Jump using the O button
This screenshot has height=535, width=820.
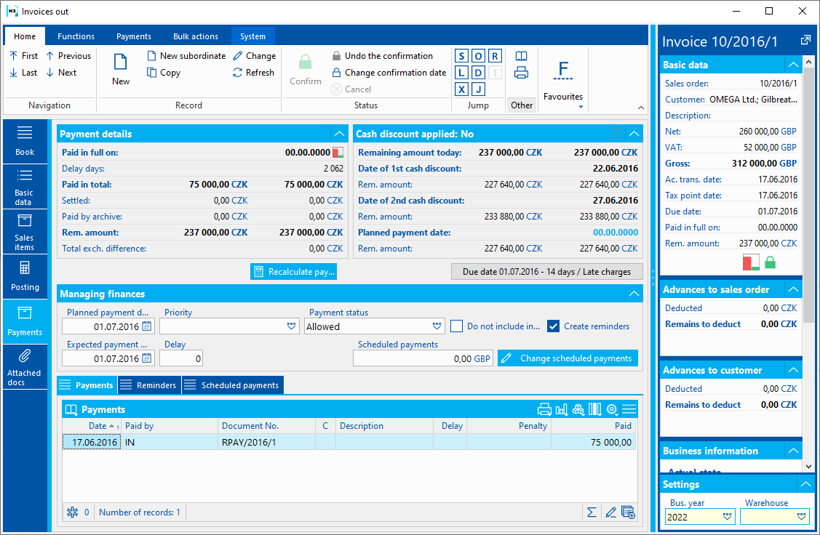point(478,56)
